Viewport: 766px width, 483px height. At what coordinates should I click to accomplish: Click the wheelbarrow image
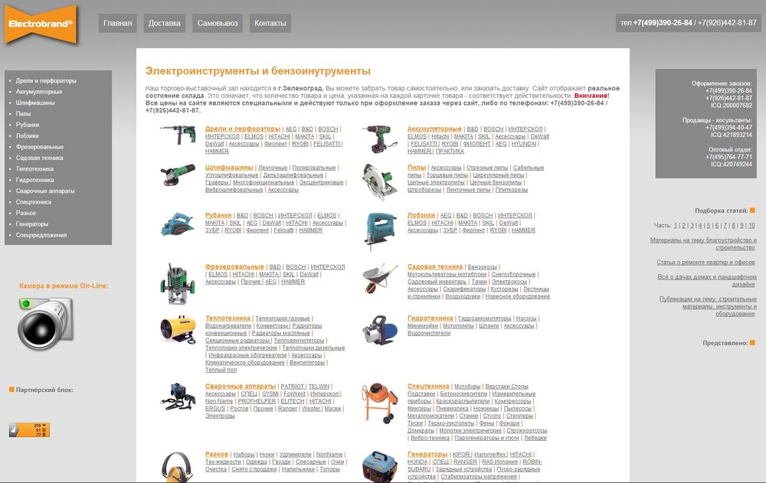point(380,279)
